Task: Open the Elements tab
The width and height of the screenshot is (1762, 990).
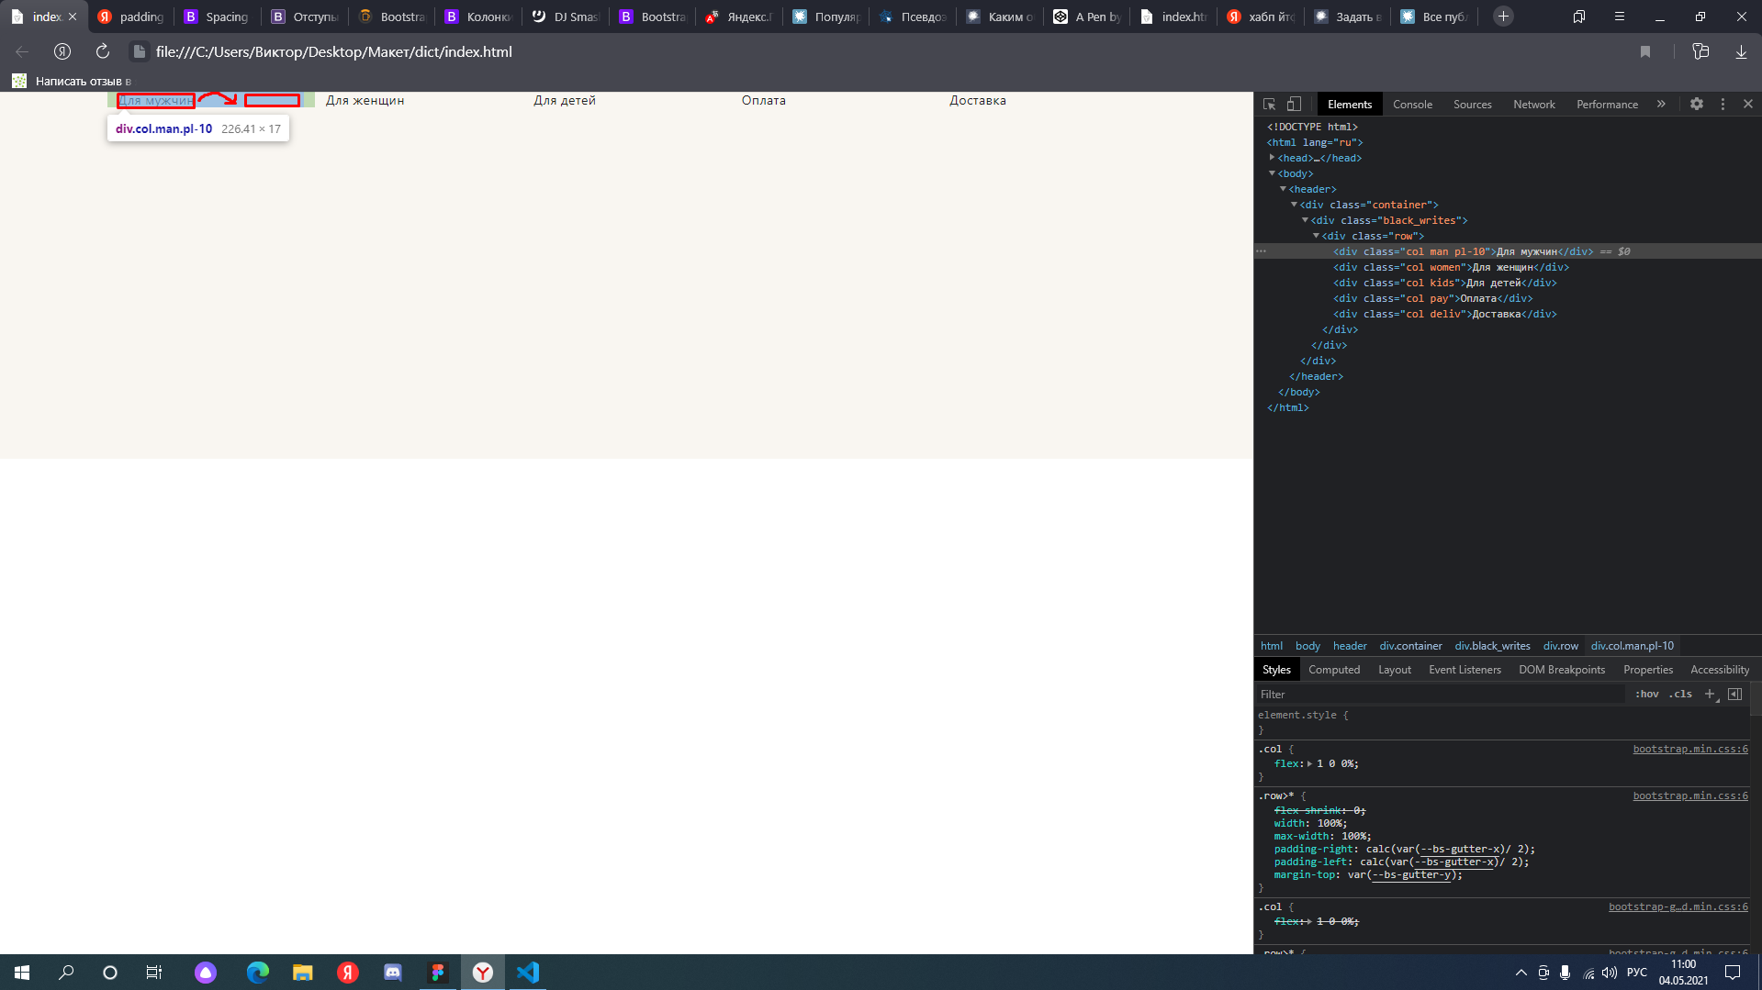Action: [1350, 105]
